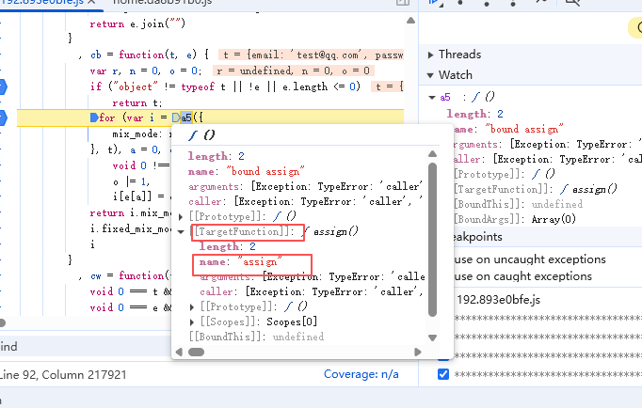Click the f () header of hover popup

201,135
